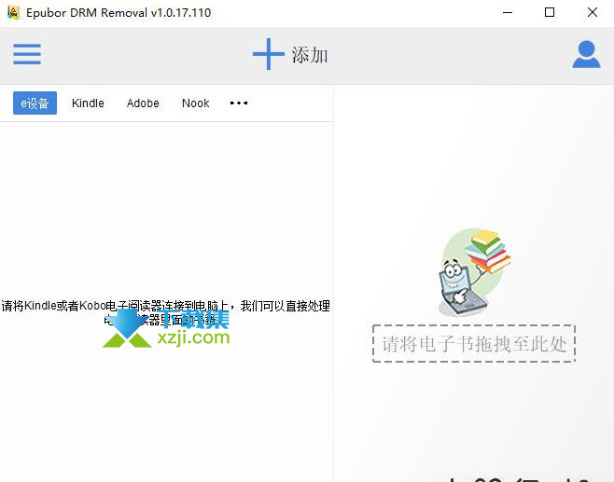The height and width of the screenshot is (482, 614).
Task: Select the e设备 tab
Action: [x=35, y=103]
